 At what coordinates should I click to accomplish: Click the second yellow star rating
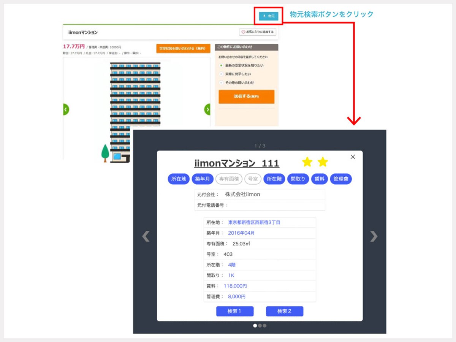[x=323, y=162]
